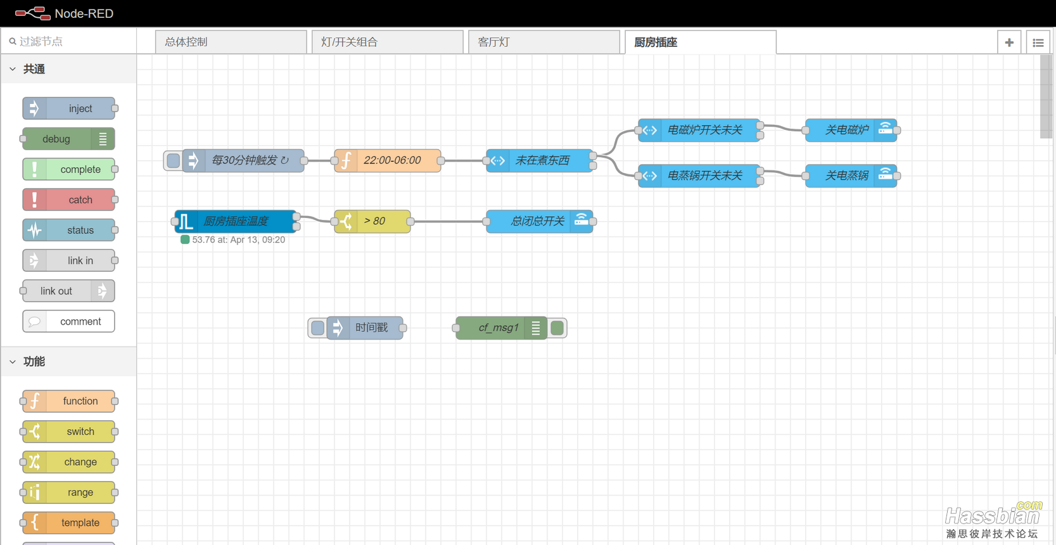
Task: Select the switch node in palette
Action: click(68, 432)
